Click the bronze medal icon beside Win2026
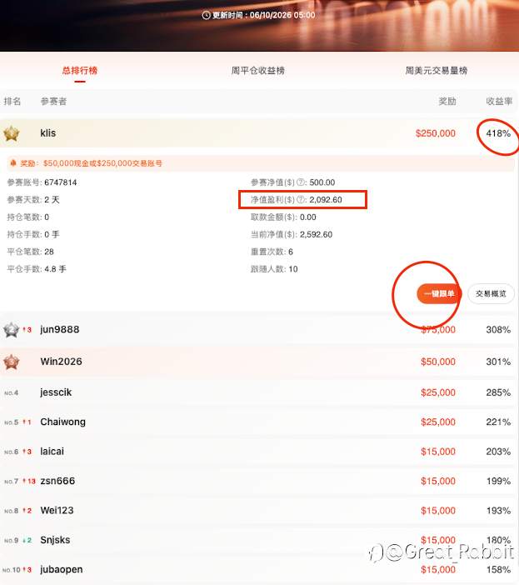Screen dimensions: 519x585 [x=11, y=362]
